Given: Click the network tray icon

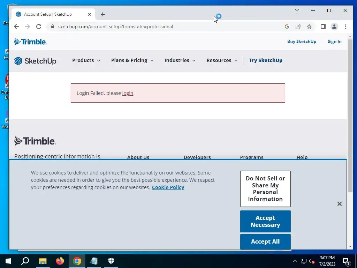Looking at the screenshot, I should tap(304, 261).
